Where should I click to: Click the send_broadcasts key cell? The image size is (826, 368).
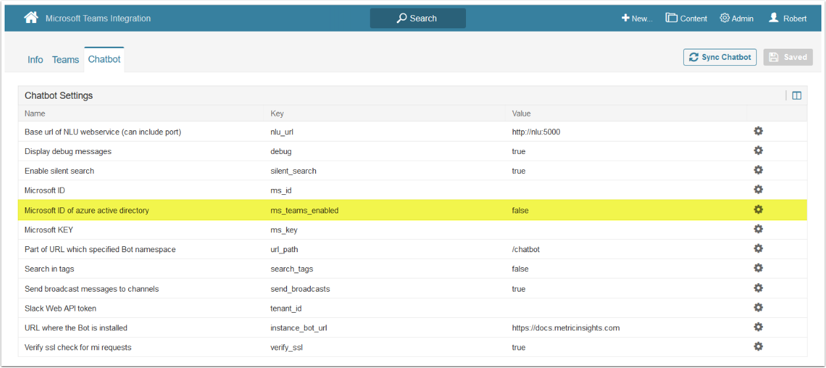300,289
